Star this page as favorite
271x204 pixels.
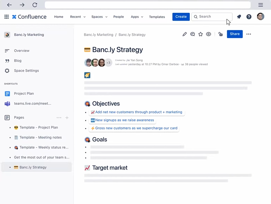click(200, 34)
